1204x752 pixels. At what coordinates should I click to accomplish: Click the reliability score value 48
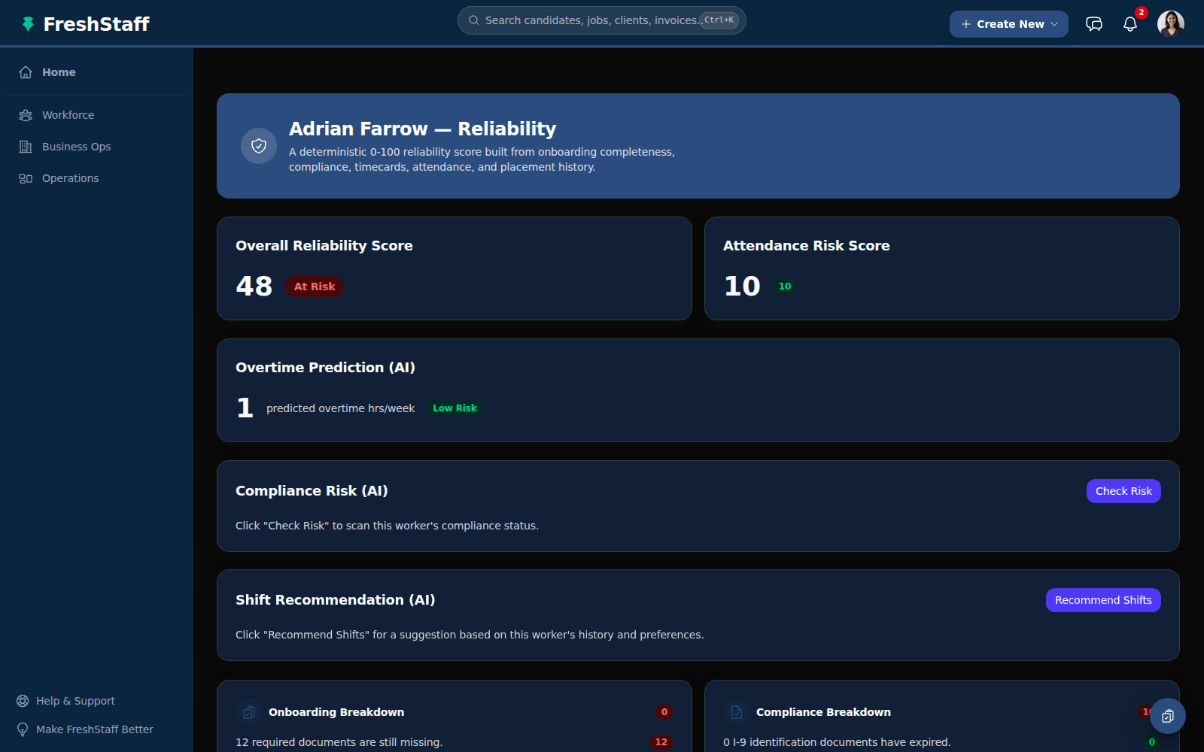click(254, 287)
